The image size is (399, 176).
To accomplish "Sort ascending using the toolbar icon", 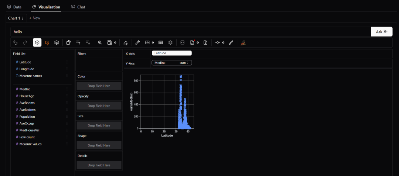I will coord(78,43).
